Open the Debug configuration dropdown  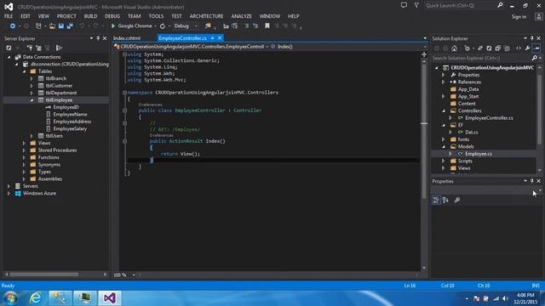coord(186,26)
